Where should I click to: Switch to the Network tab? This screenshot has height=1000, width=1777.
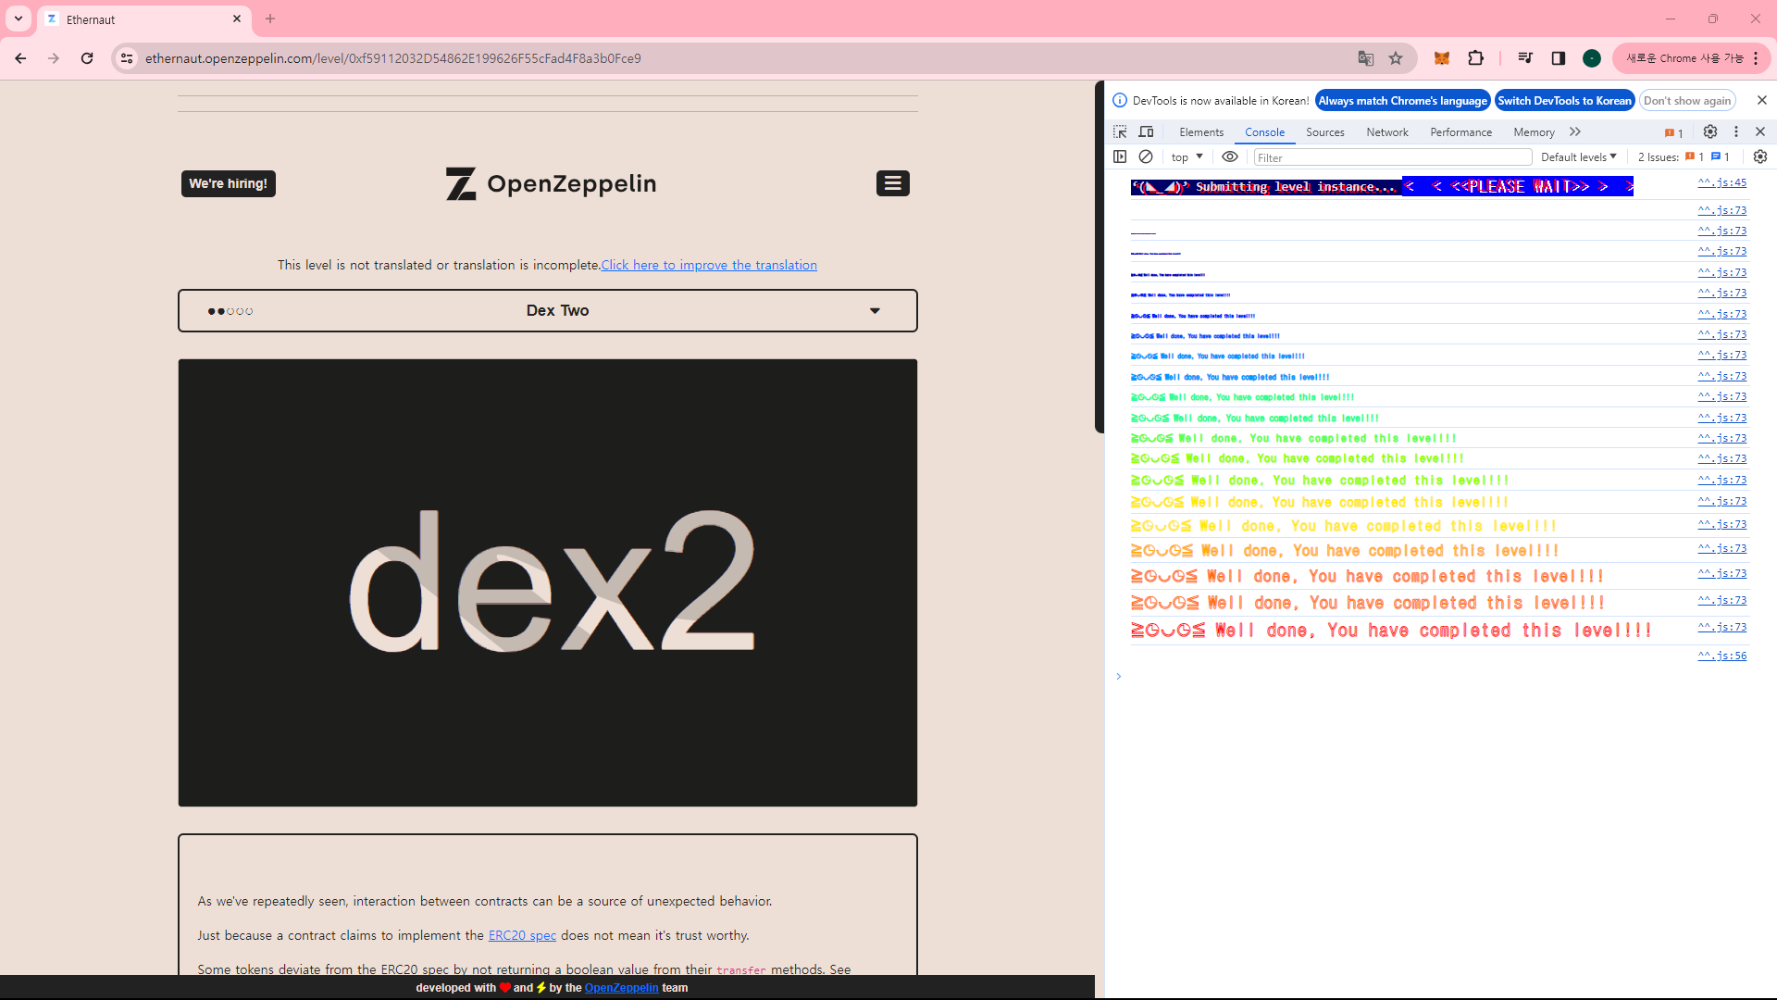tap(1387, 132)
